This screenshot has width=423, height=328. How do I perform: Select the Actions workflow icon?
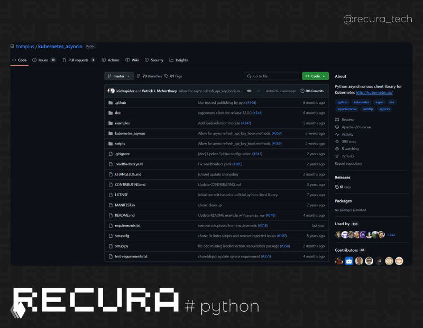pos(104,60)
